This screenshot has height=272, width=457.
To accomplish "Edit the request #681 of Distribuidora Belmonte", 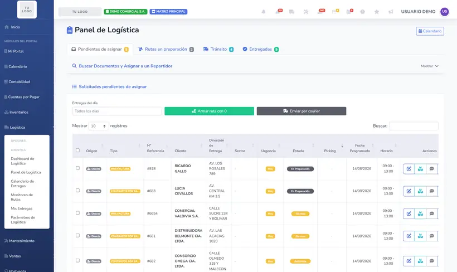I will tap(409, 236).
